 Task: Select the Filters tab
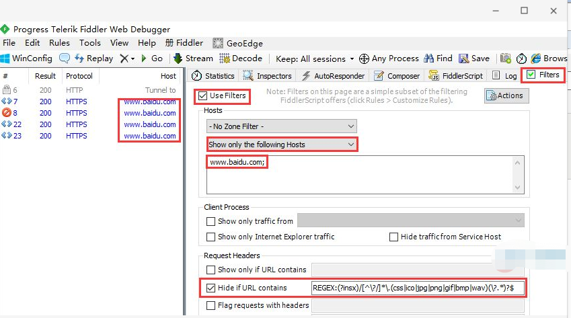tap(543, 75)
